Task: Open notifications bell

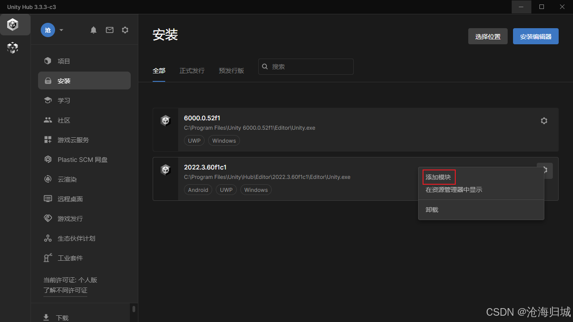Action: 94,30
